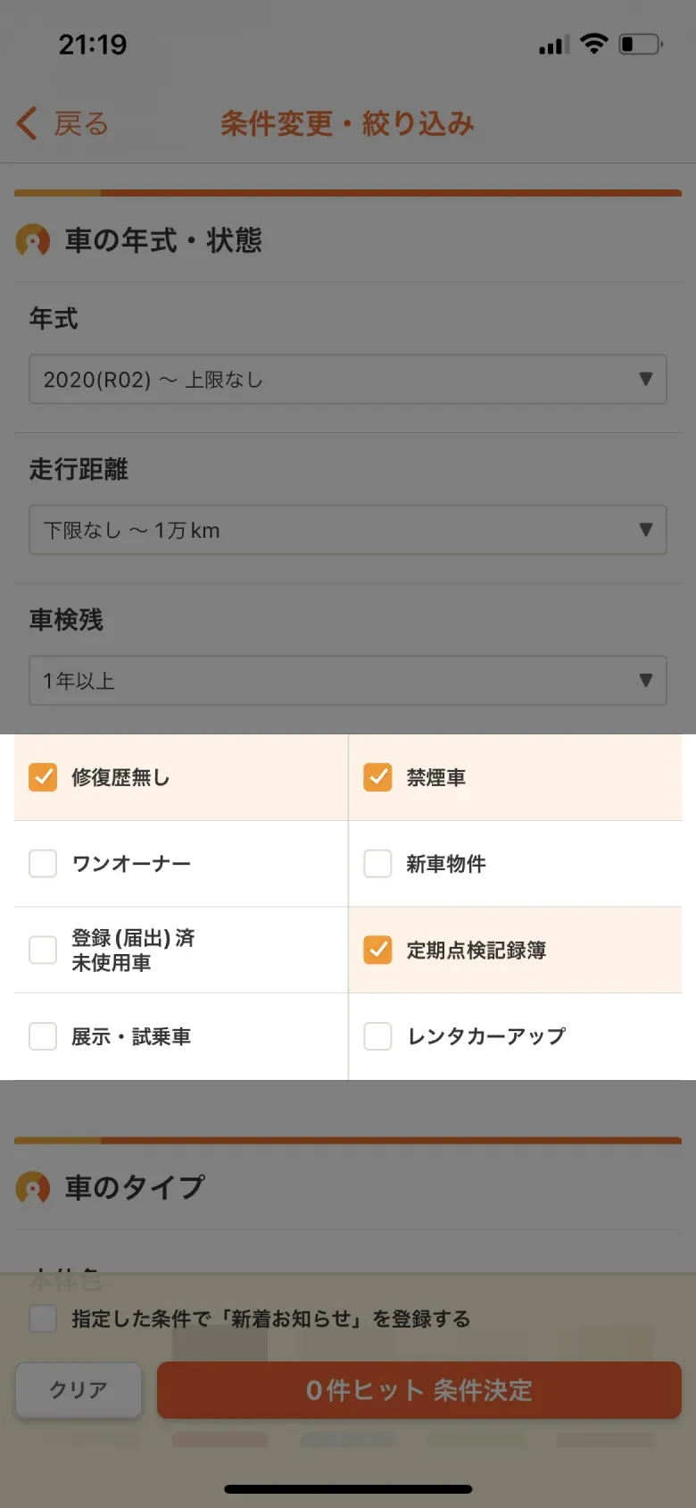Tap the car logo icon beside 車のタイプ

(x=33, y=1188)
